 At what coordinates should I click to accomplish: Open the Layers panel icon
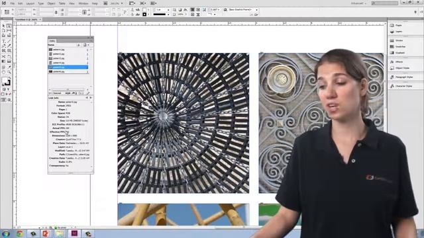coord(392,32)
